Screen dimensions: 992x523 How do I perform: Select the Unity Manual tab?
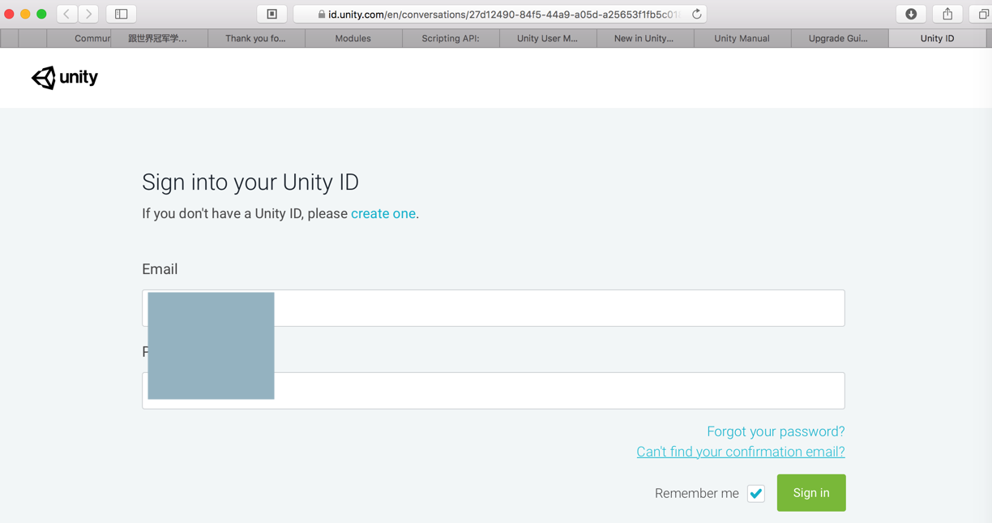point(742,38)
